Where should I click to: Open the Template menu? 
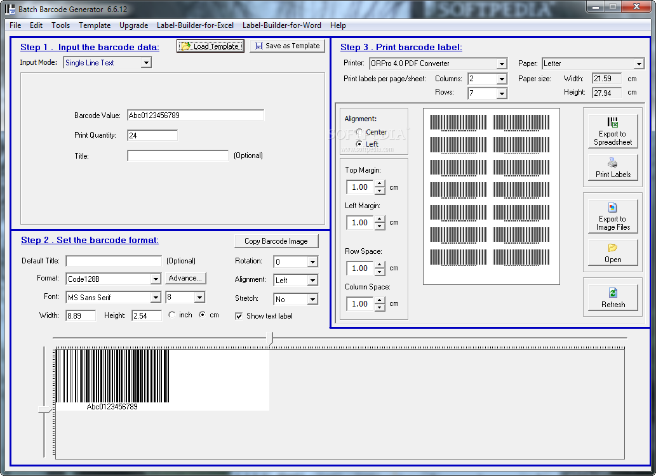[x=95, y=25]
